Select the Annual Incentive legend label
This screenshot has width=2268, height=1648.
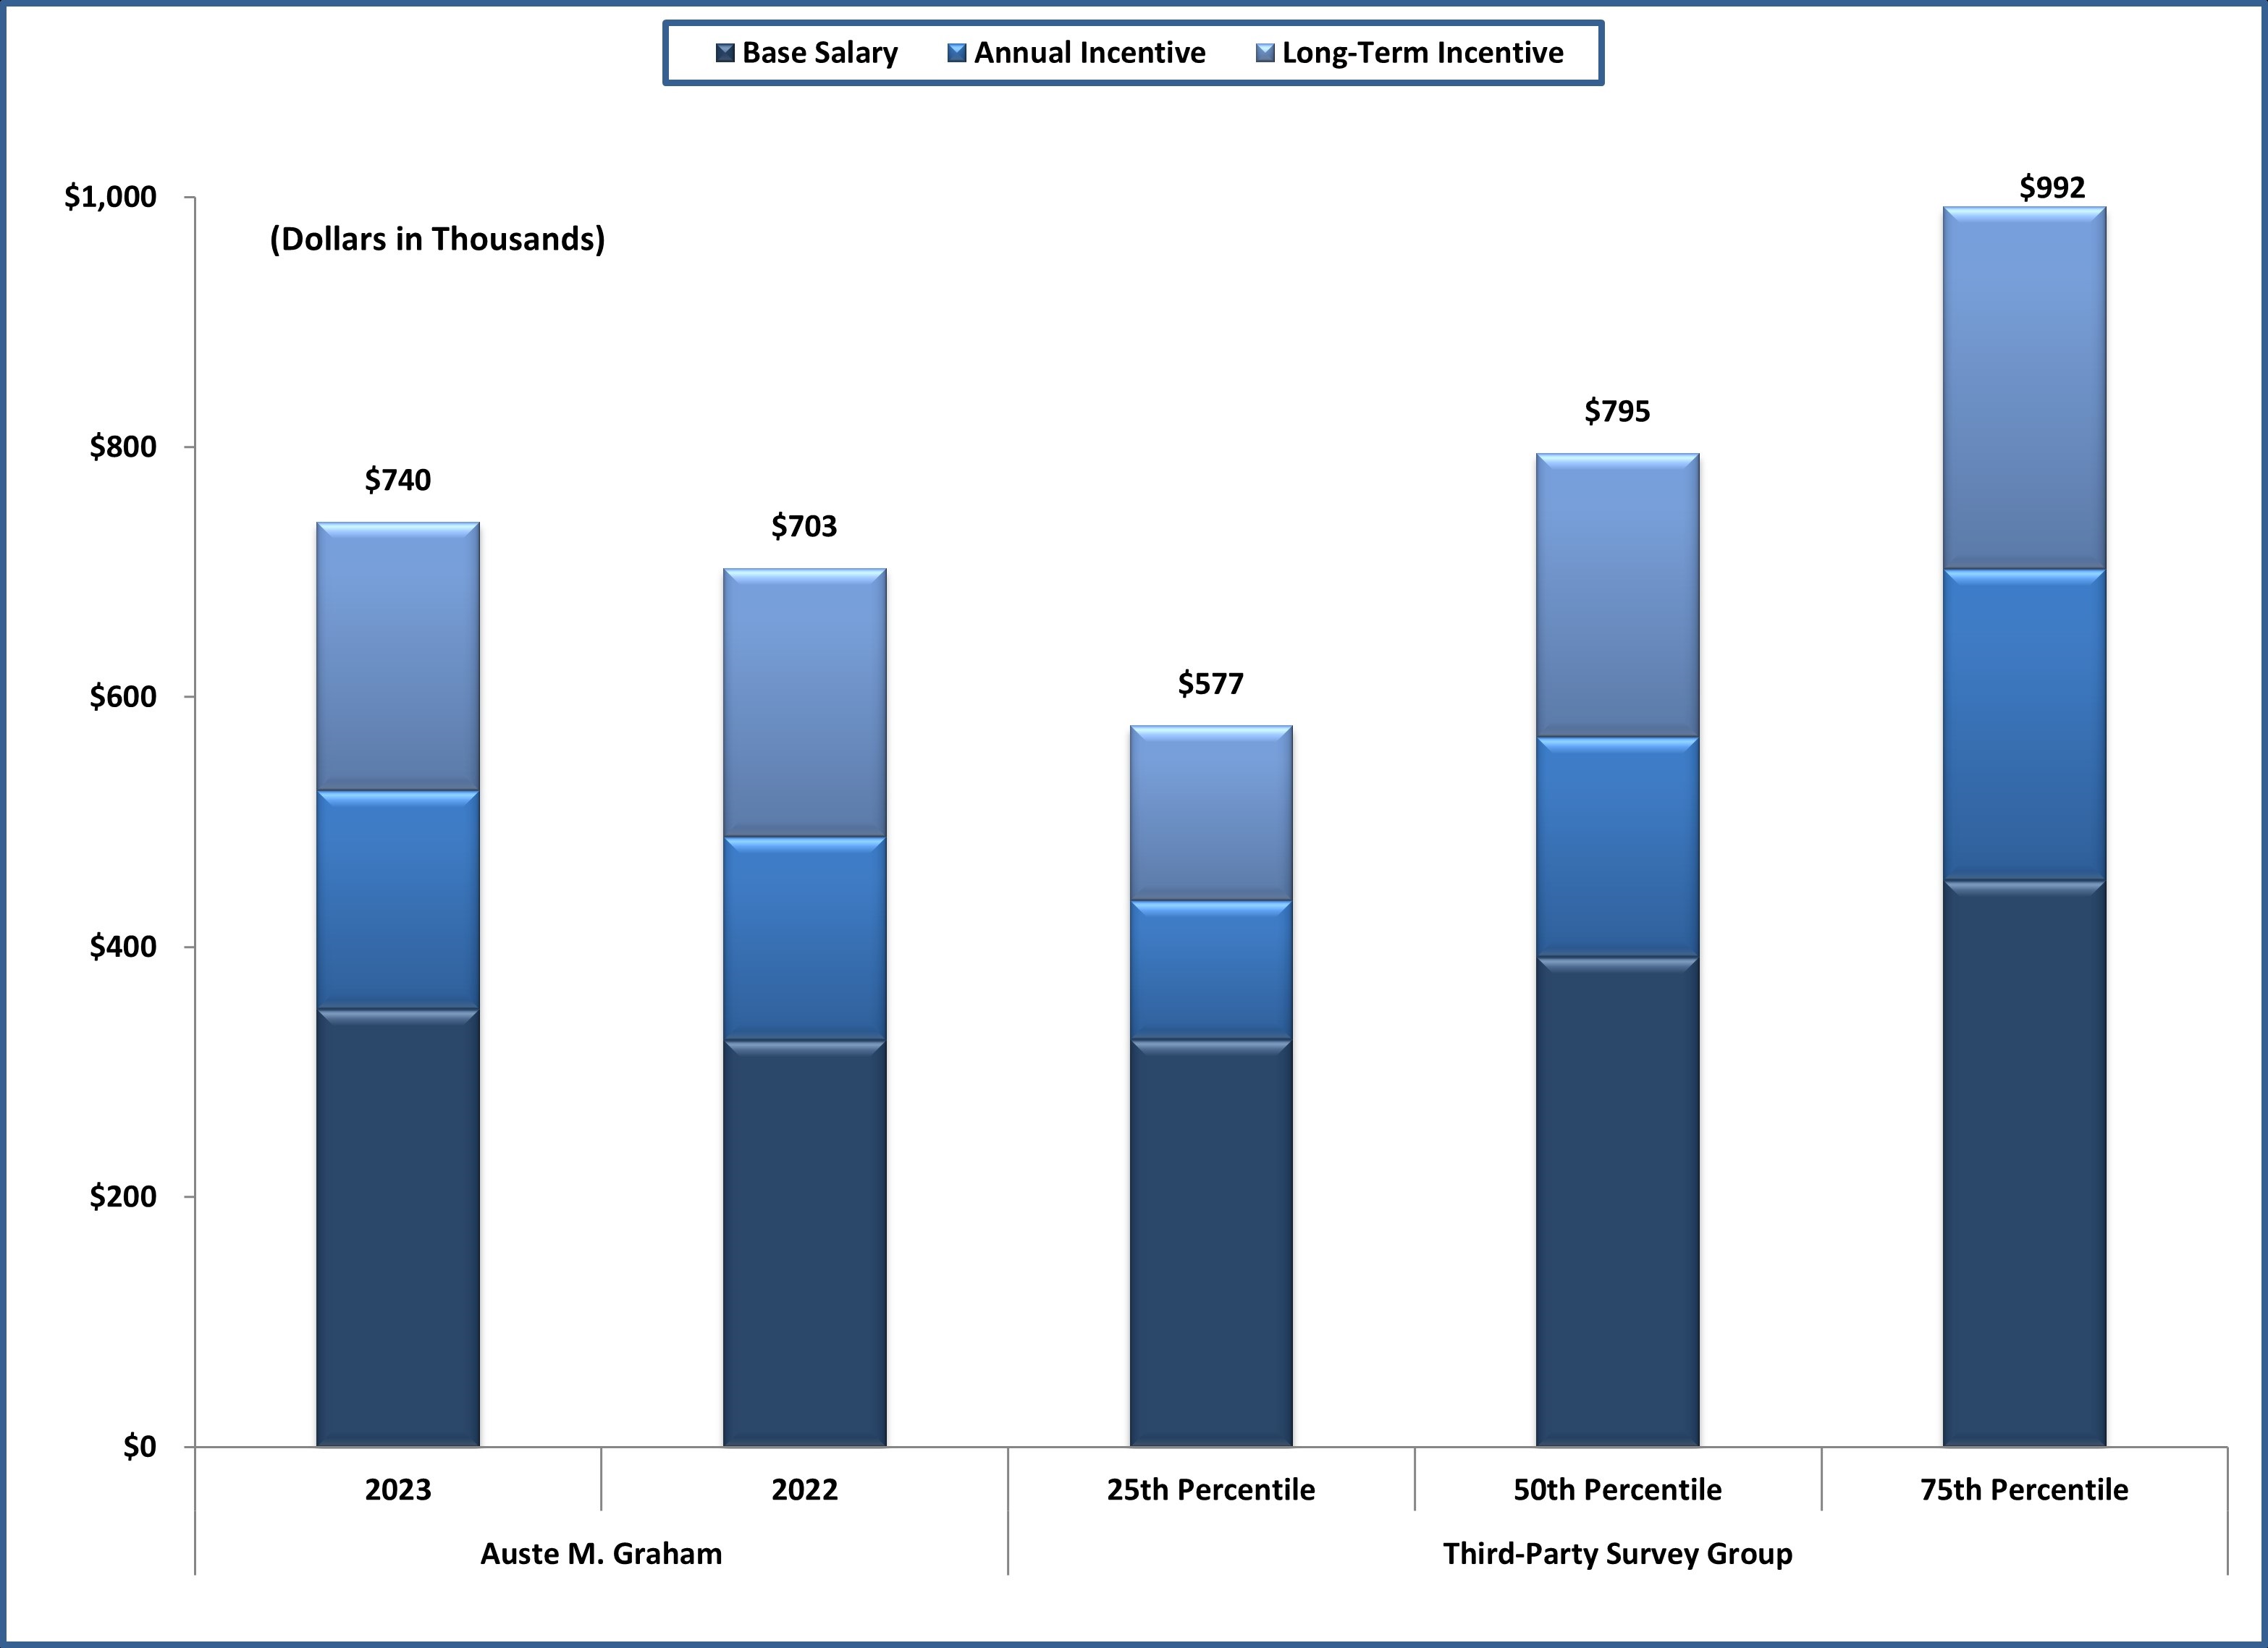1089,53
